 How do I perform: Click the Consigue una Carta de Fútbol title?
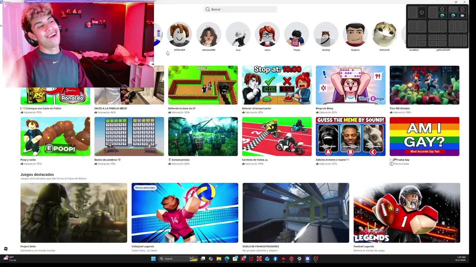(41, 108)
